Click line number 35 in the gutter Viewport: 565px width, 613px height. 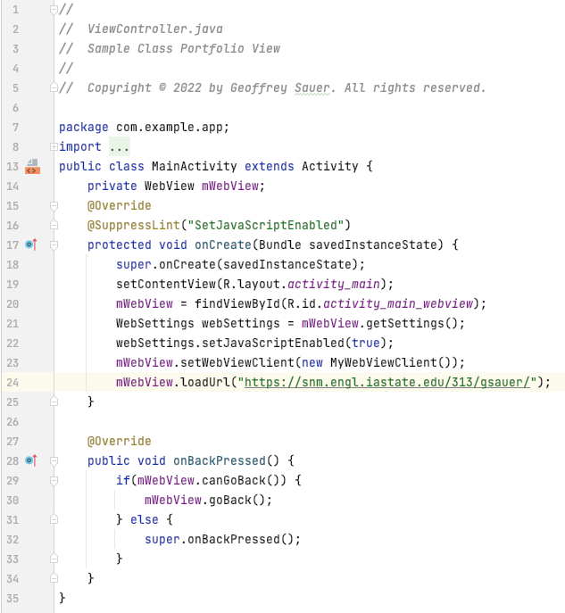[12, 598]
